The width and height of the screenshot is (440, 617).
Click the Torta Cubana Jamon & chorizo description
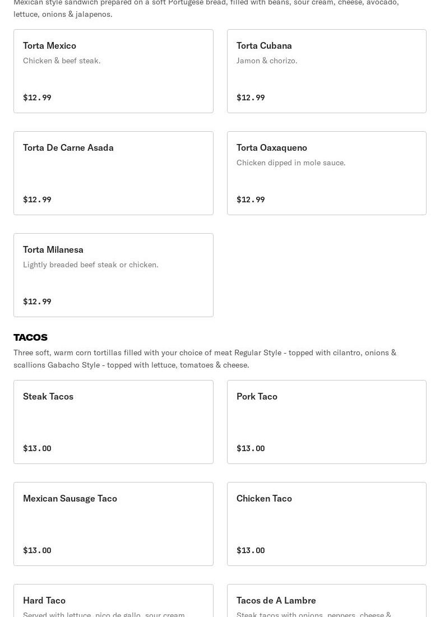tap(267, 61)
